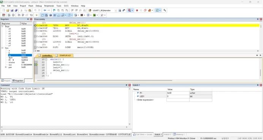Screen dimensions: 263x140
Task: Click the Insert Bookmark flag icon
Action: (54, 10)
